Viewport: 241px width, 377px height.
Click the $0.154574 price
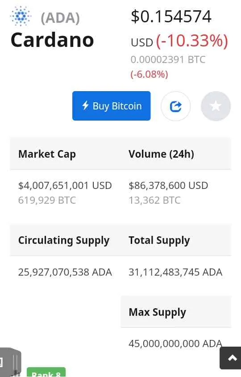click(x=171, y=17)
